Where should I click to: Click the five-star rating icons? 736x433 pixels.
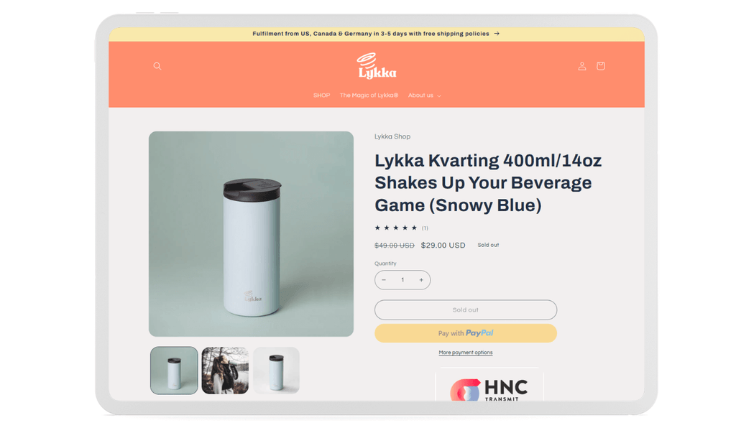[x=396, y=228]
